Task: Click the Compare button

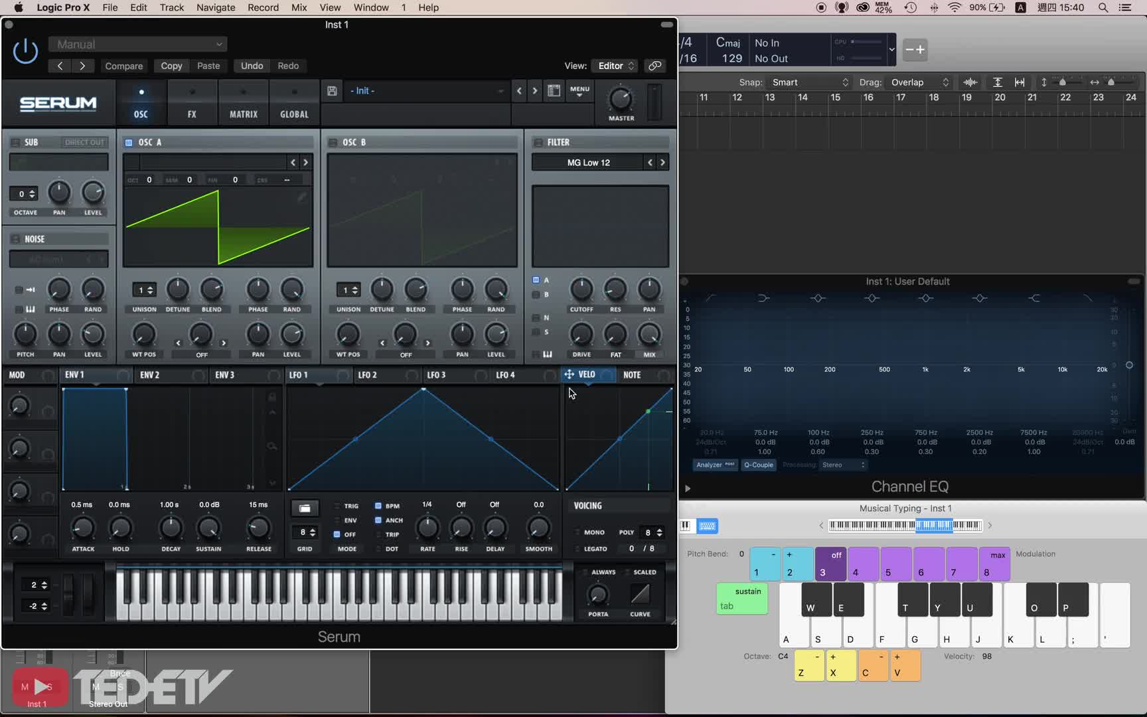Action: 124,66
